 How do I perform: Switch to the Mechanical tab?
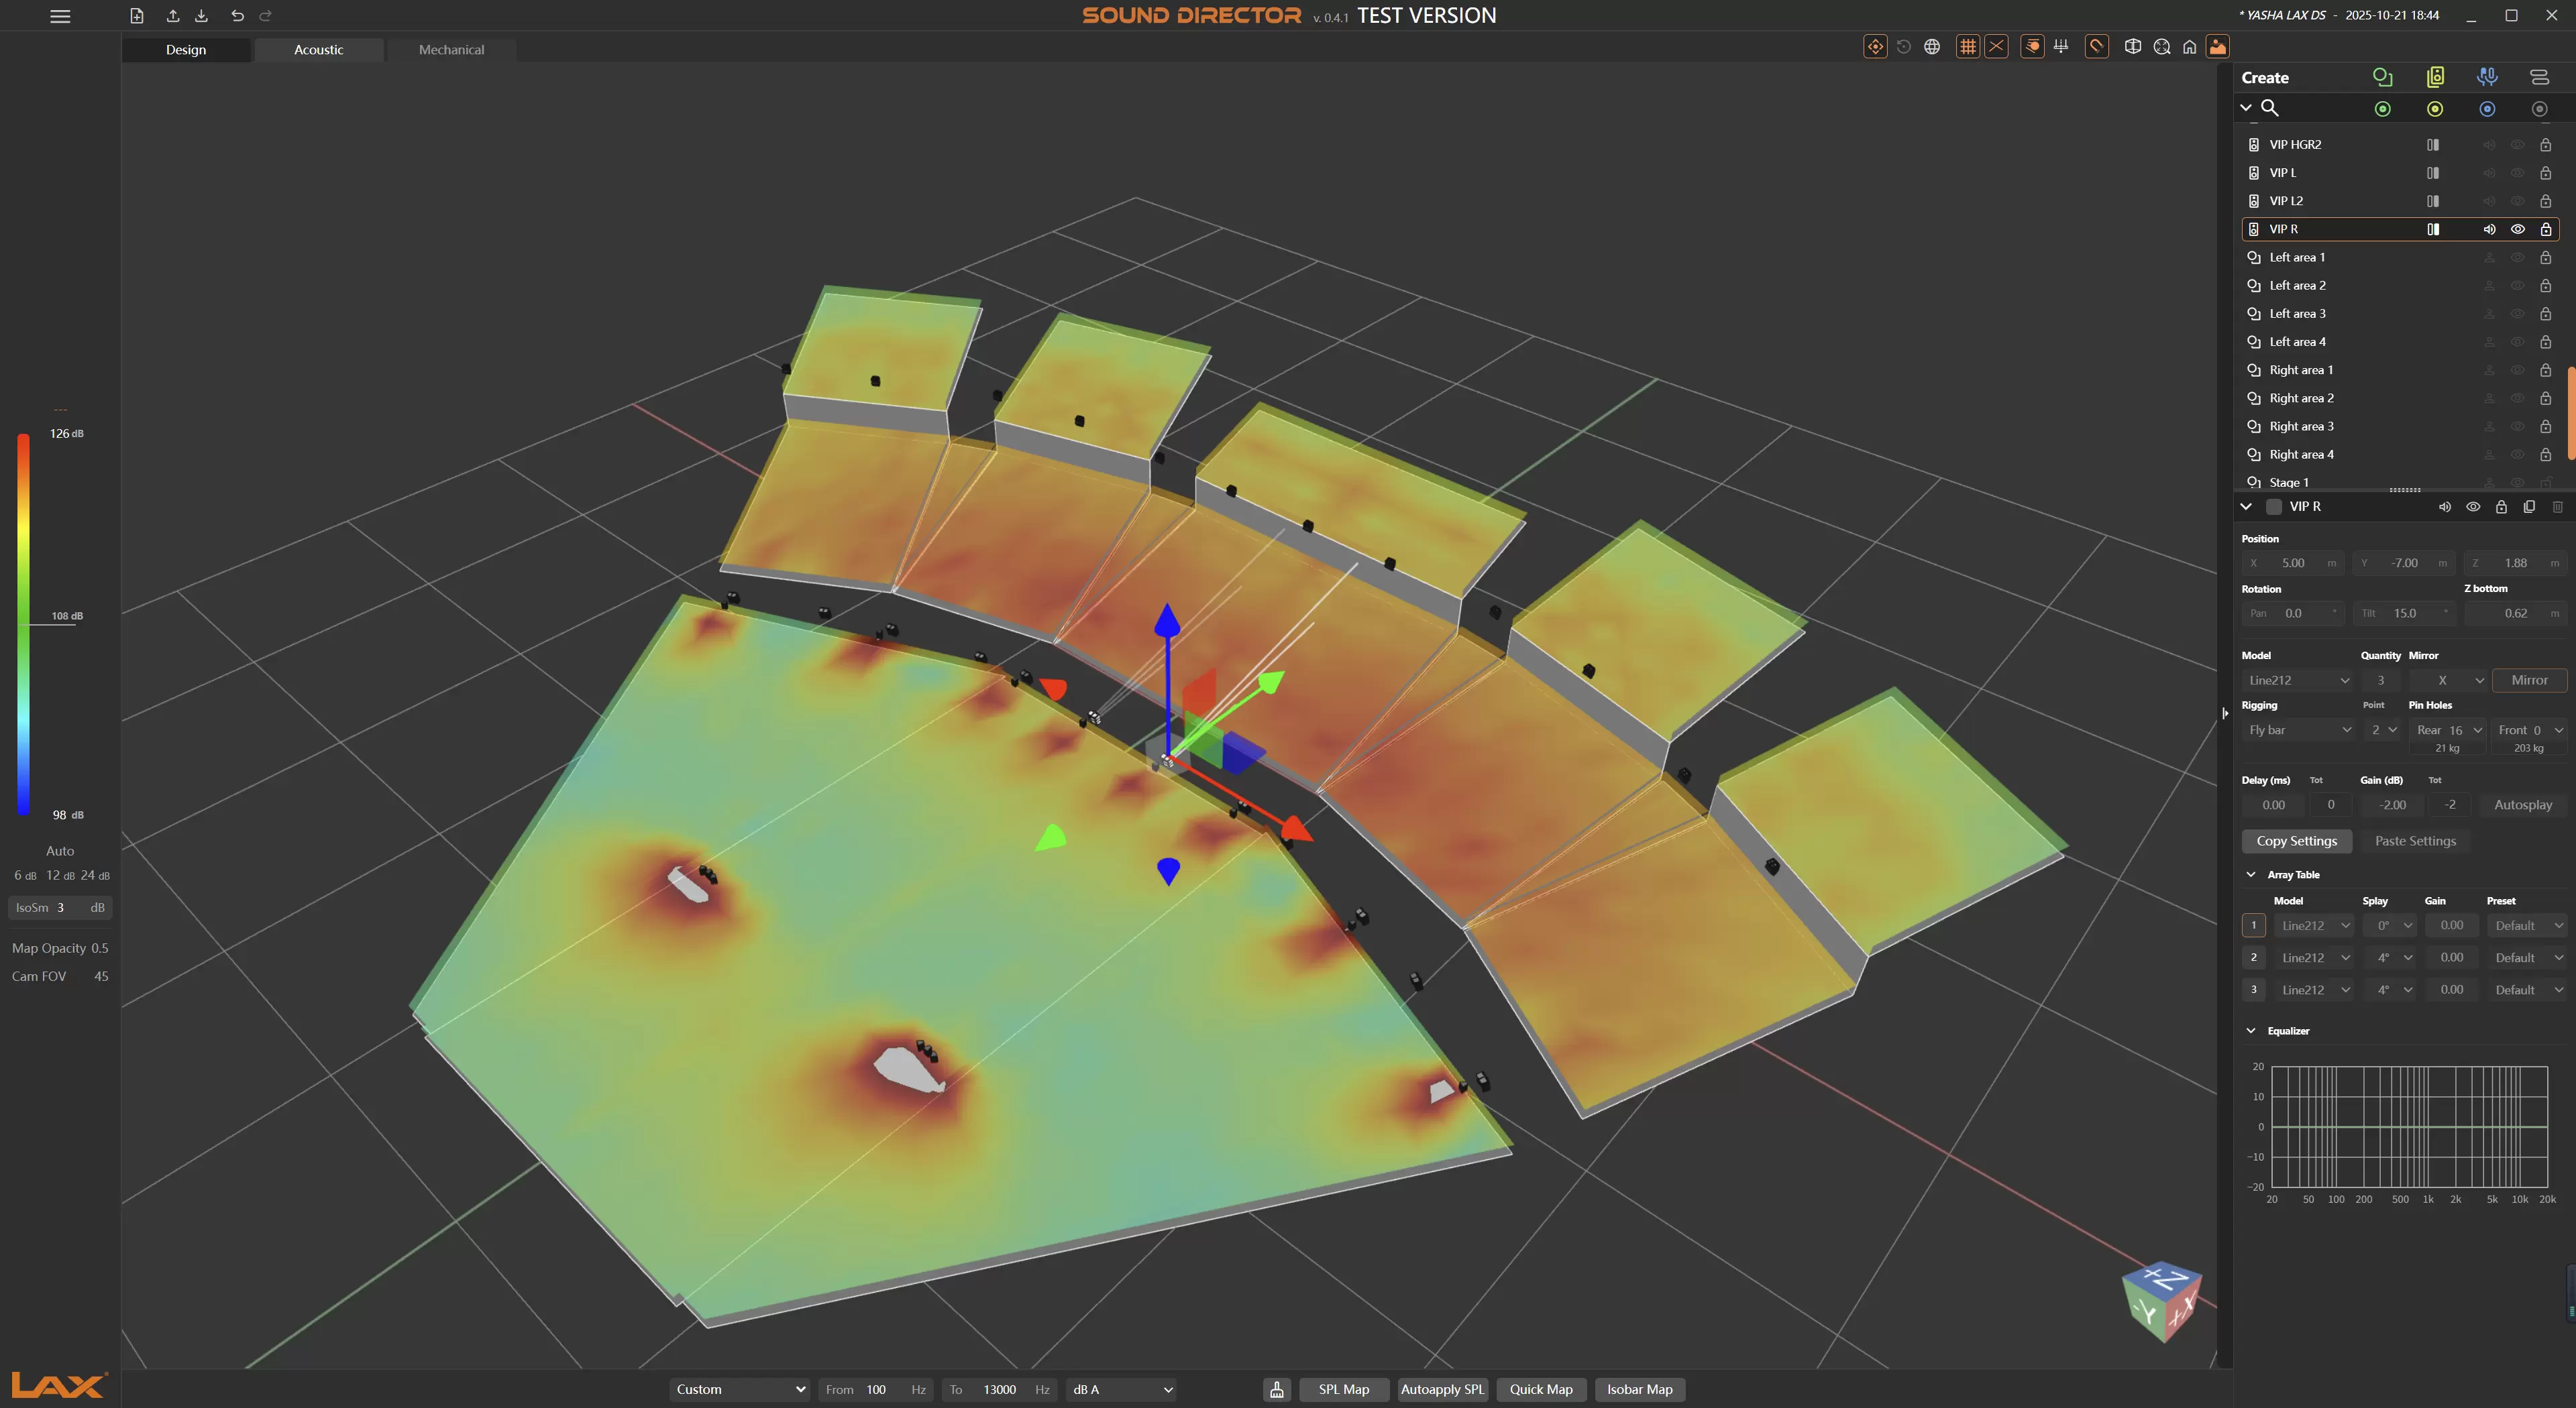tap(451, 49)
